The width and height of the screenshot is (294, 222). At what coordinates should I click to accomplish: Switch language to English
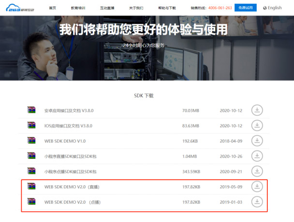coord(274,8)
